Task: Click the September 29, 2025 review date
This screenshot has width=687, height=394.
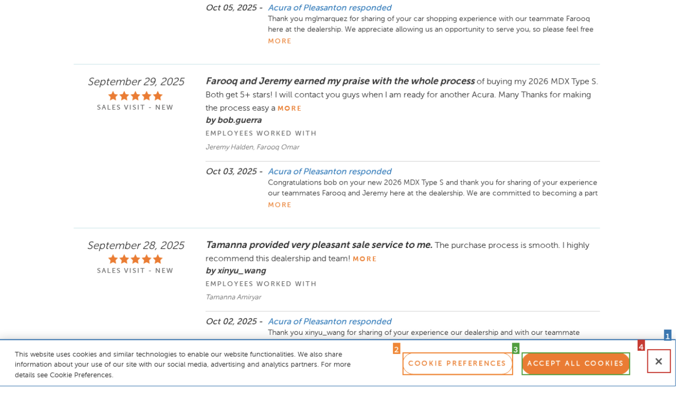Action: click(x=136, y=82)
